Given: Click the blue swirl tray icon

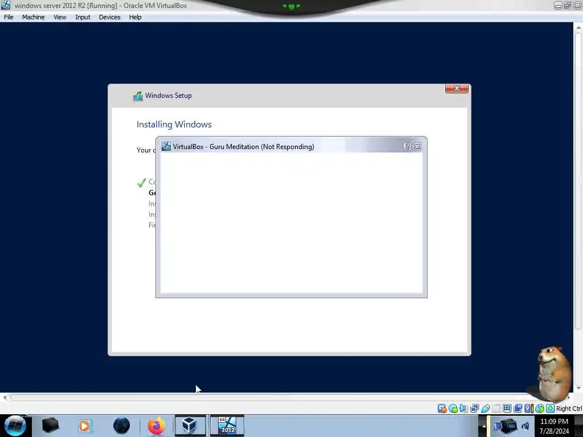Looking at the screenshot, I should click(x=525, y=426).
